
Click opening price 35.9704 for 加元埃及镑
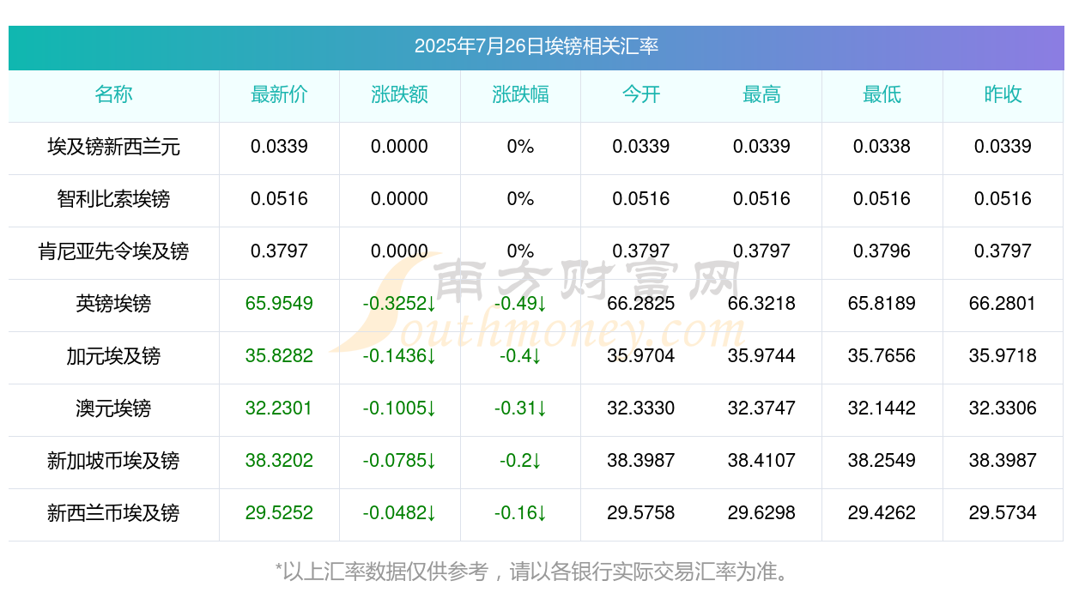tap(641, 356)
